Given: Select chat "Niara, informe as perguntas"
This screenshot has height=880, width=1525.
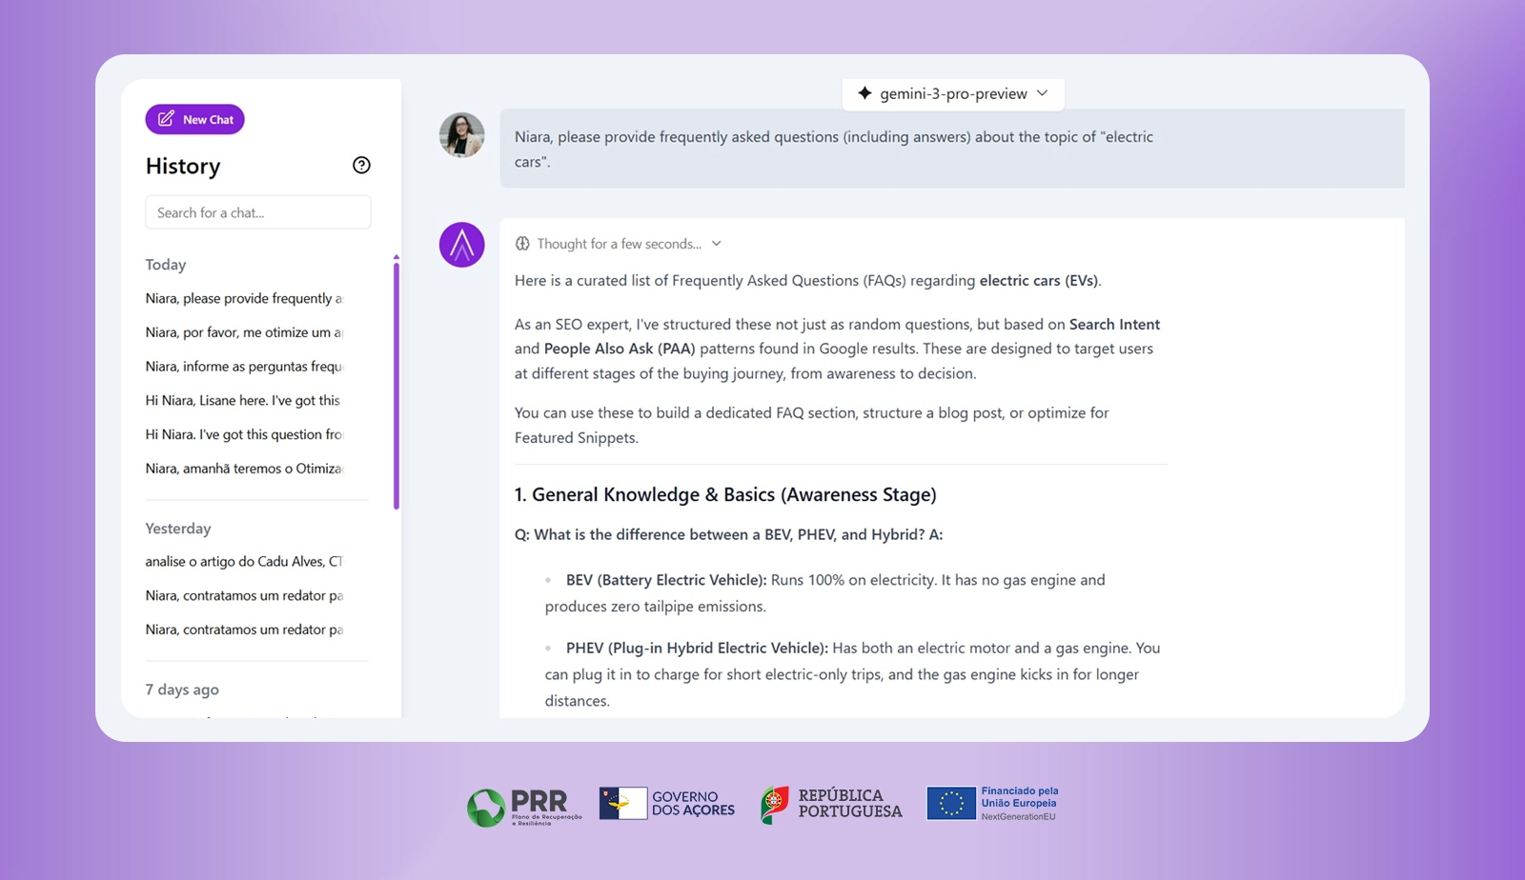Looking at the screenshot, I should click(243, 367).
